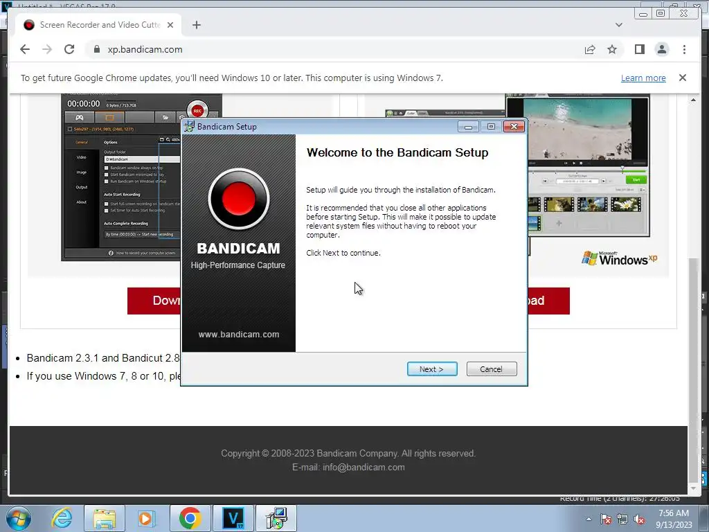
Task: Select the Screen Recorder and Video Cutter tab
Action: point(99,25)
